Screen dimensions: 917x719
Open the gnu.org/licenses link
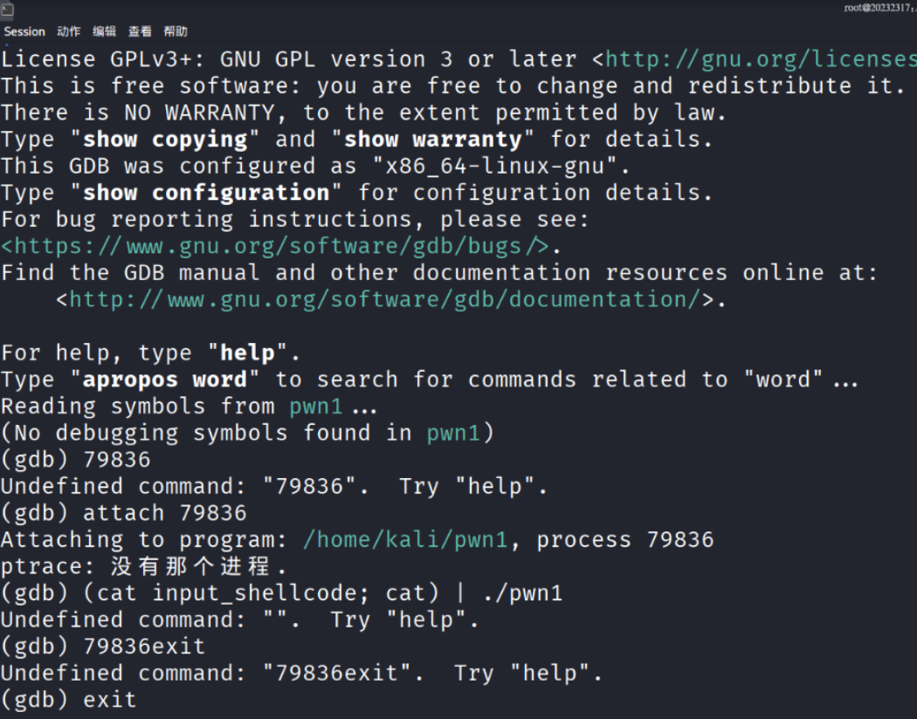[761, 59]
